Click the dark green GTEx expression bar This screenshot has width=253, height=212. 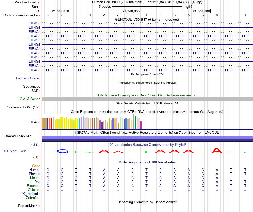coord(135,122)
